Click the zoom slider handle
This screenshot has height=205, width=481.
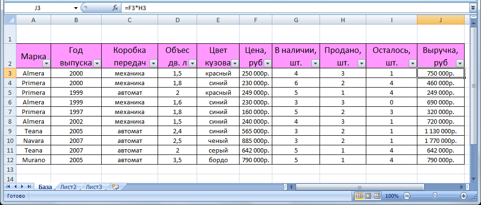434,195
